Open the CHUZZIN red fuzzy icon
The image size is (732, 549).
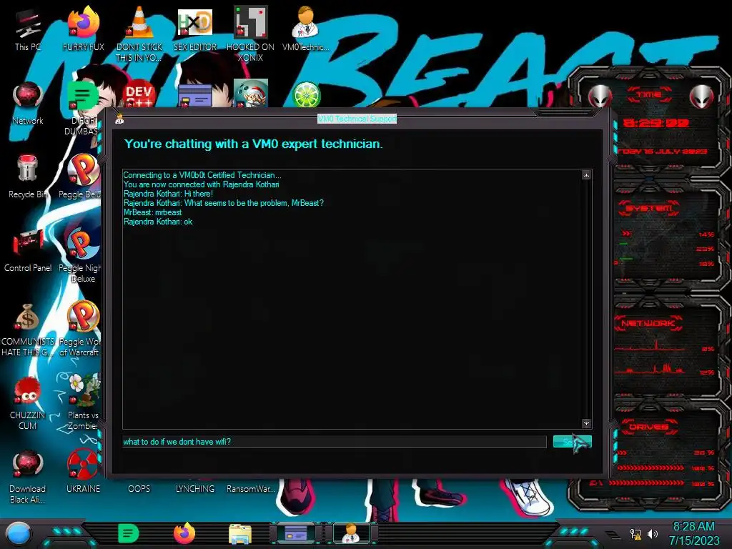(x=28, y=403)
